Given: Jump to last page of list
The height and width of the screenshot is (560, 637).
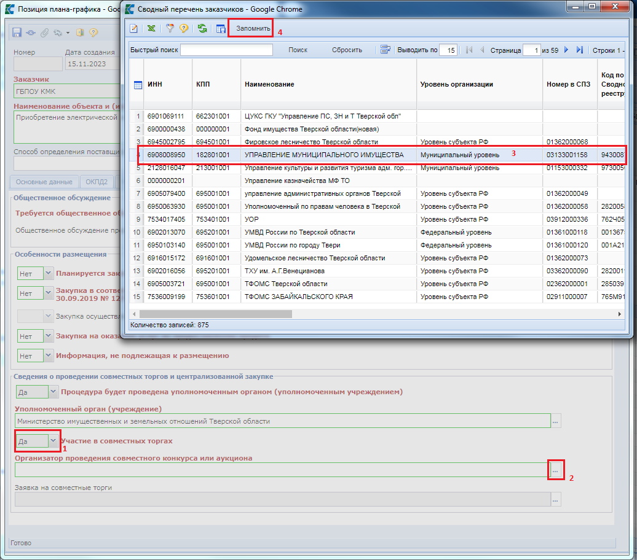Looking at the screenshot, I should tap(579, 50).
